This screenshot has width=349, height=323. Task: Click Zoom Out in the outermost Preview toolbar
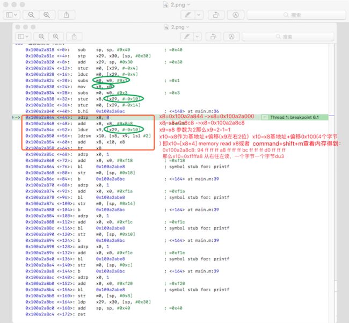[31, 15]
